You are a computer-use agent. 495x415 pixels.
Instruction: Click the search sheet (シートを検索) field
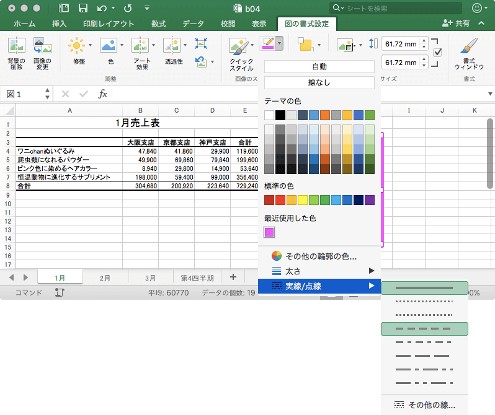pos(396,8)
